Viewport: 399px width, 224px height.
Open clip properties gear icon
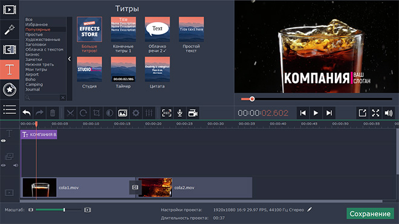click(135, 113)
